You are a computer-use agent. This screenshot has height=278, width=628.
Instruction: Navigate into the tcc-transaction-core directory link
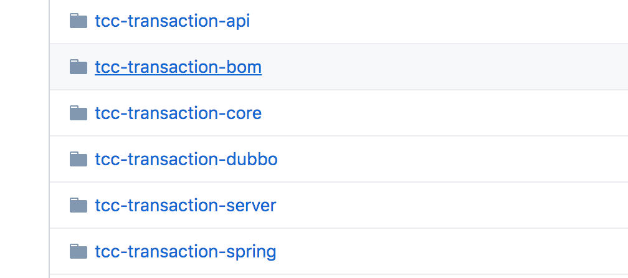click(x=178, y=113)
